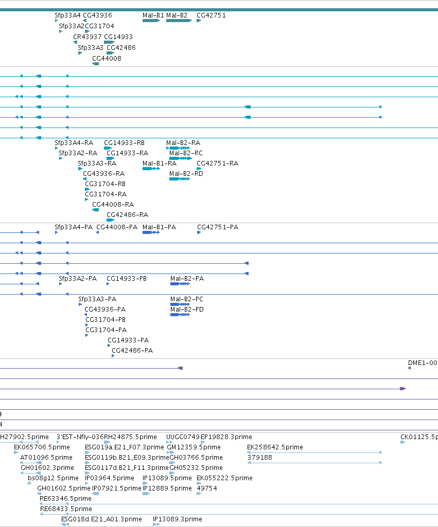Open transcript CG44008-RA
This screenshot has height=527, width=438.
pyautogui.click(x=113, y=205)
